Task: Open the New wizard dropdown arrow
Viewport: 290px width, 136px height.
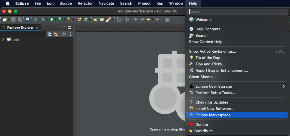Action: [x=8, y=20]
